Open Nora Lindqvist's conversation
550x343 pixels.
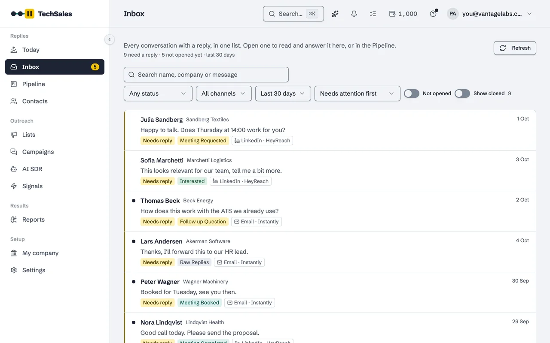click(330, 328)
